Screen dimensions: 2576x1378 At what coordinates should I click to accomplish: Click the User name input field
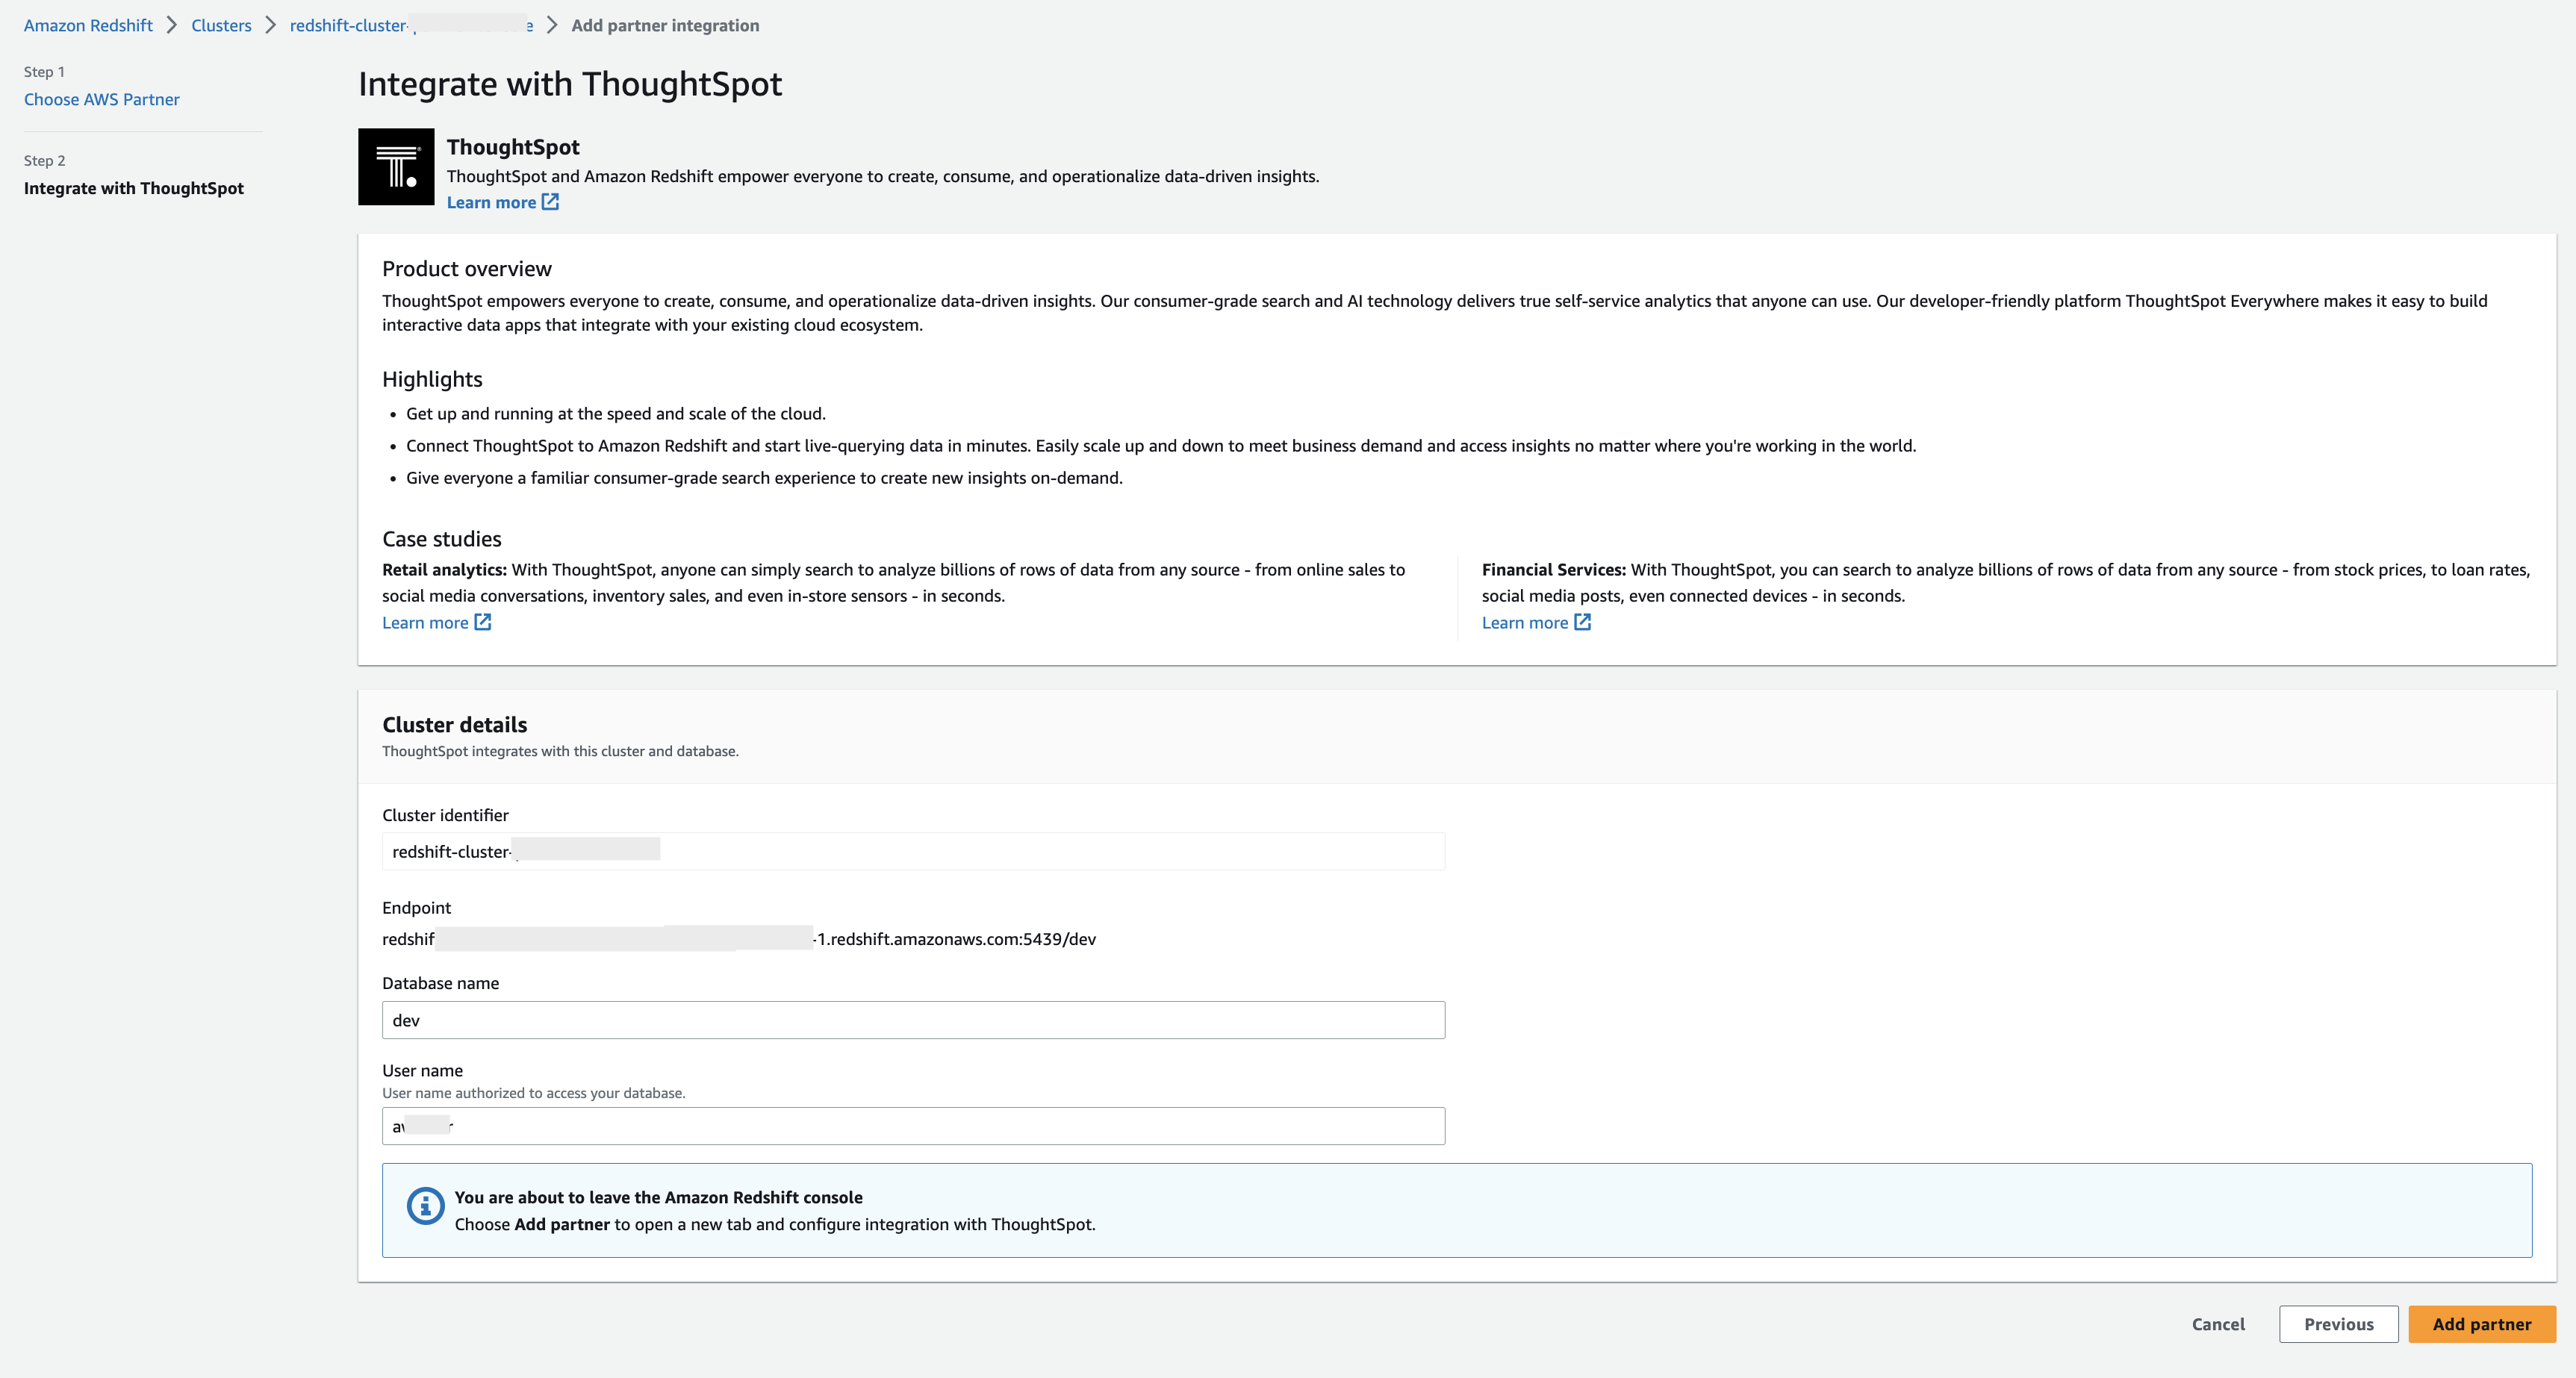(x=913, y=1126)
